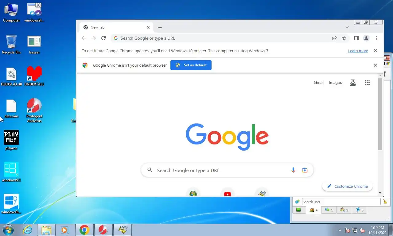
Task: Select the Computer desktop icon
Action: 11,13
